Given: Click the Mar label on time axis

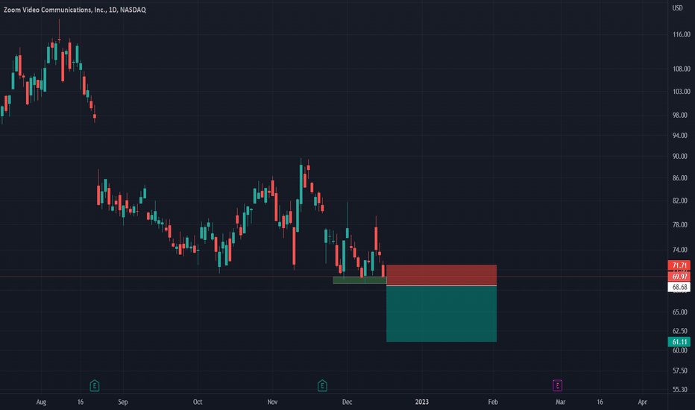Looking at the screenshot, I should point(560,402).
